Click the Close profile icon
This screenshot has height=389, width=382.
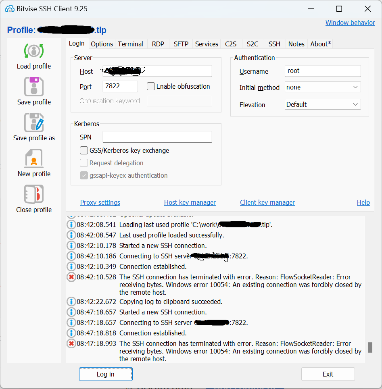[34, 194]
